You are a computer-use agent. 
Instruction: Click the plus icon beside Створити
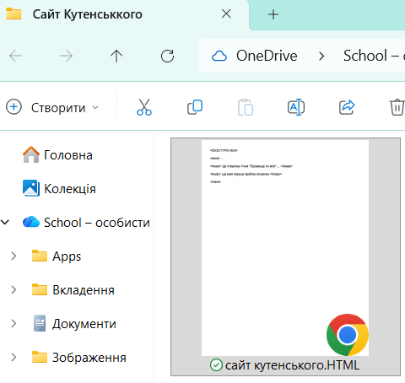point(13,107)
